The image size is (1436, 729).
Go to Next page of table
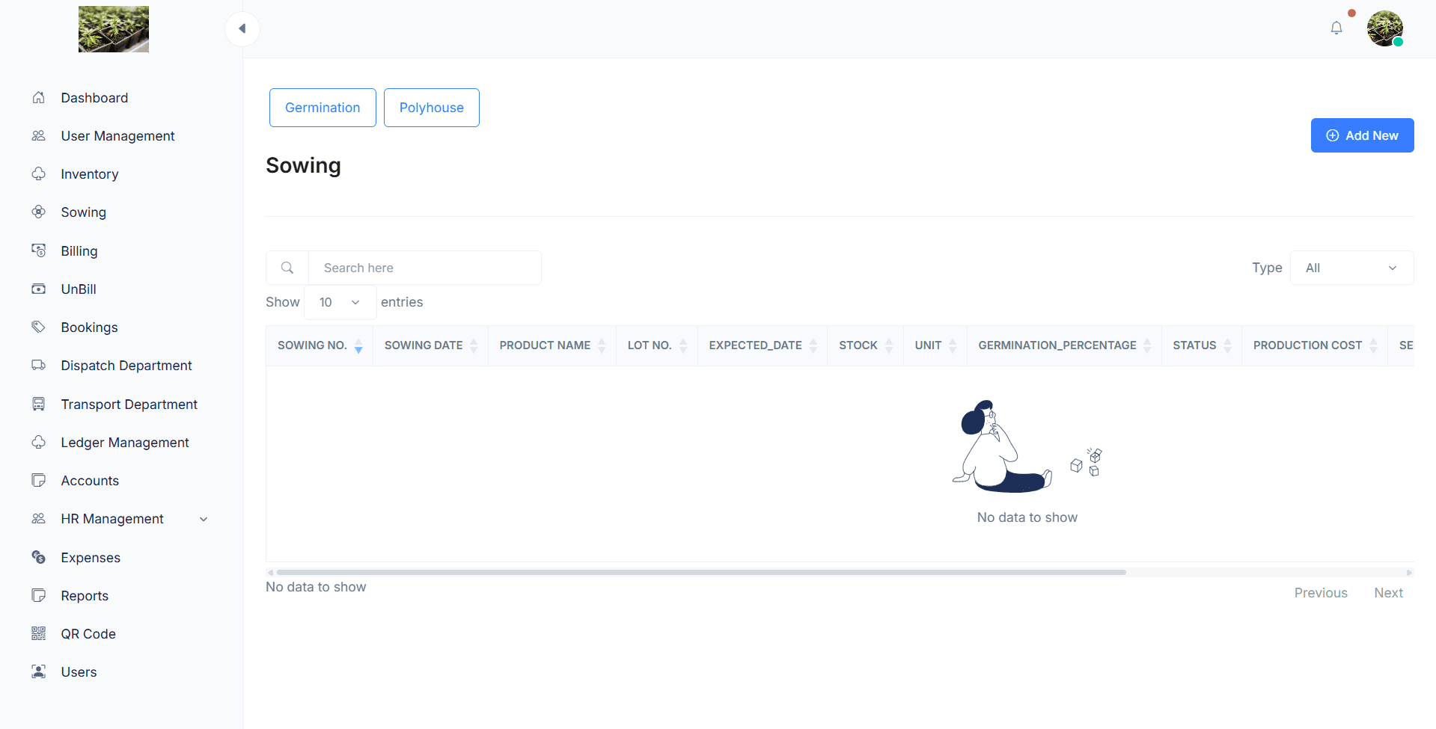click(x=1388, y=593)
